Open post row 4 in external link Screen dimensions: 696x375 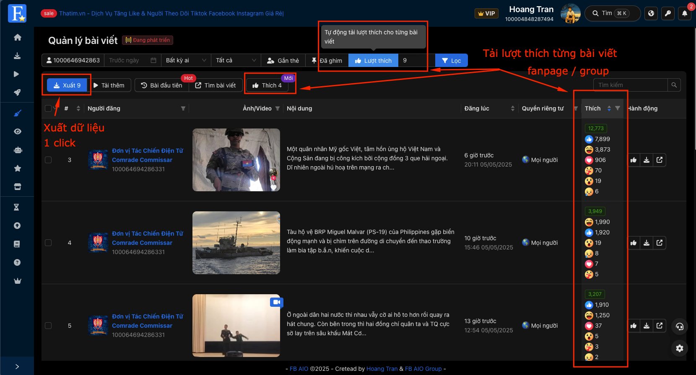click(x=660, y=243)
